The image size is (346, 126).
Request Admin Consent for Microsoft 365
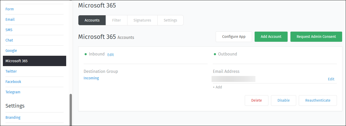pyautogui.click(x=316, y=37)
